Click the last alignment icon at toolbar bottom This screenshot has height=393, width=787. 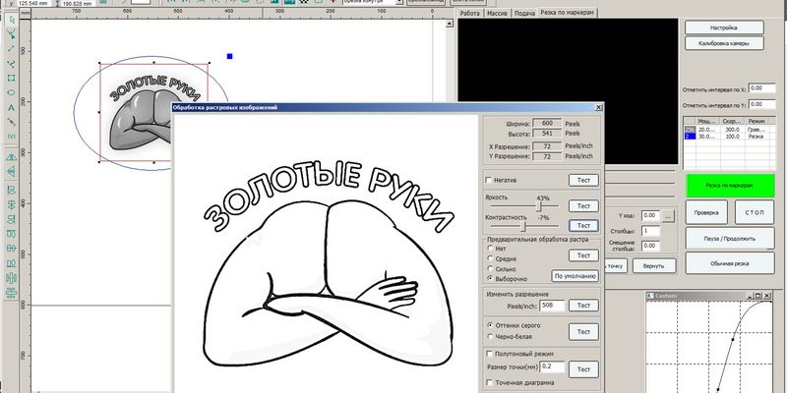(11, 292)
